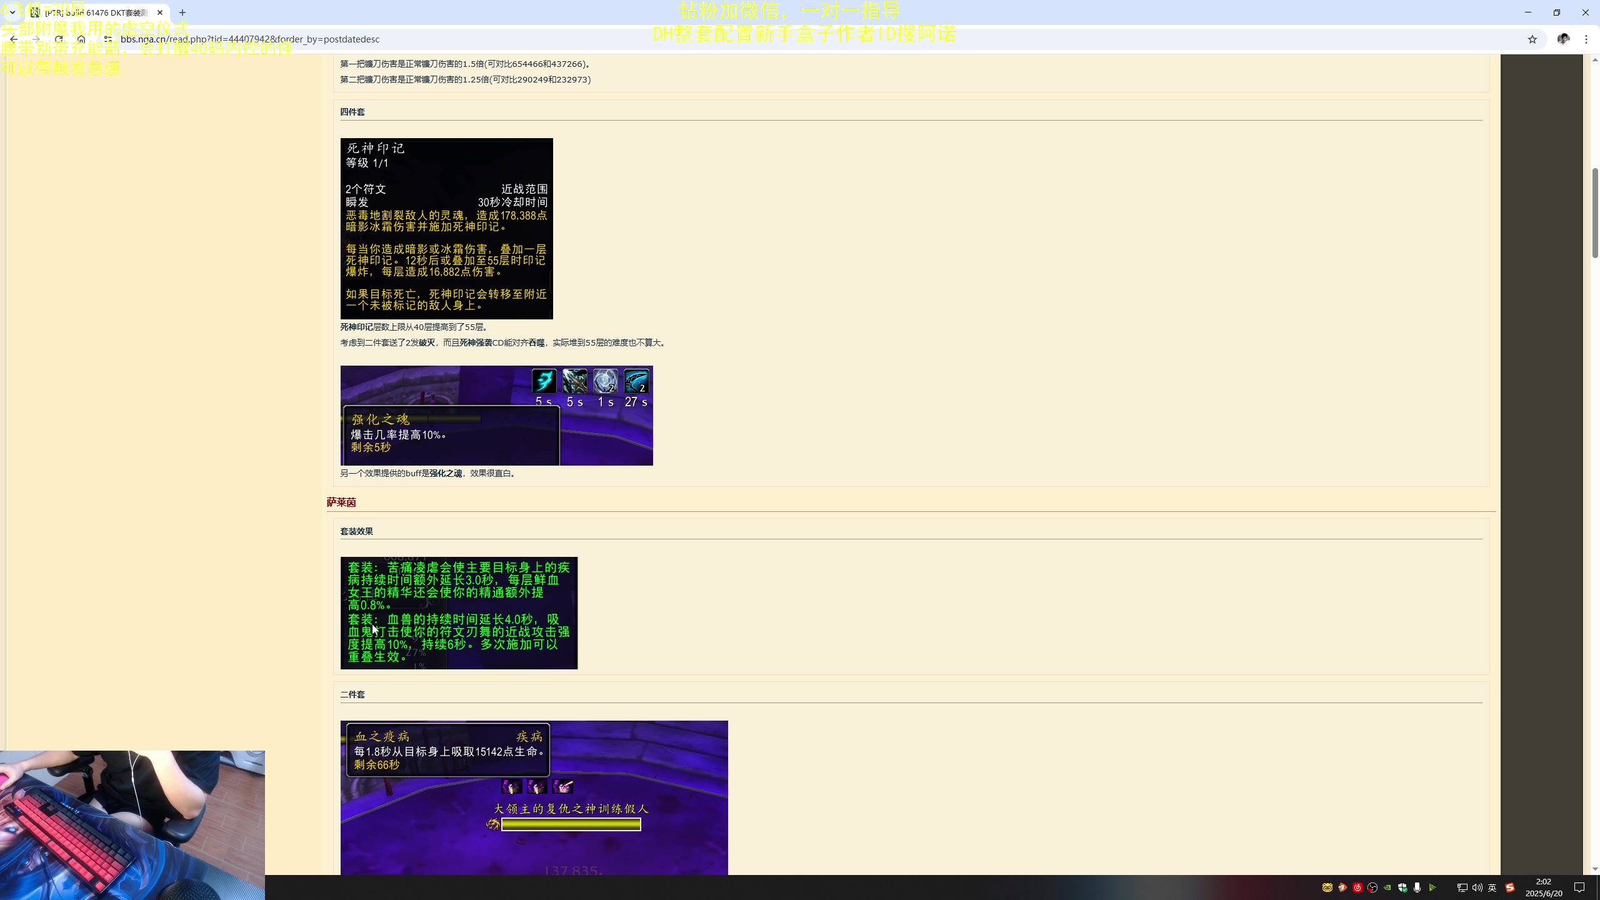Click the 四件套 section heading
Viewport: 1600px width, 900px height.
(x=352, y=112)
